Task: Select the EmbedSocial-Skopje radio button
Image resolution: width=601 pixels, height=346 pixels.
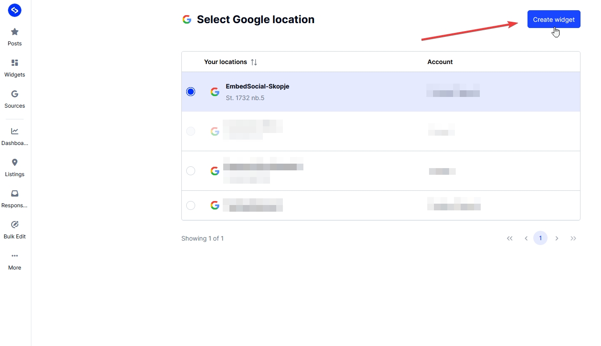Action: pyautogui.click(x=191, y=92)
